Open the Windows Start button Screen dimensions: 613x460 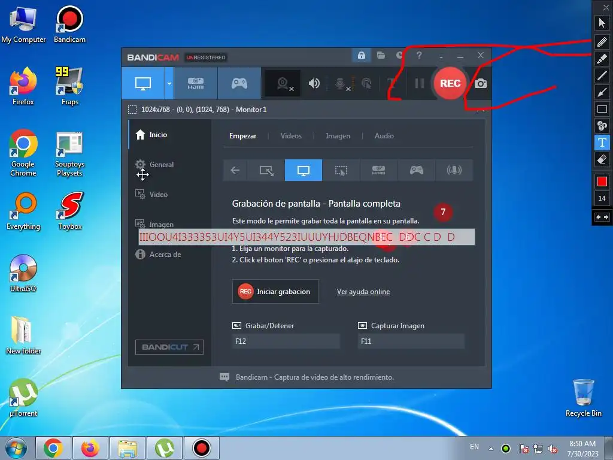tap(16, 448)
